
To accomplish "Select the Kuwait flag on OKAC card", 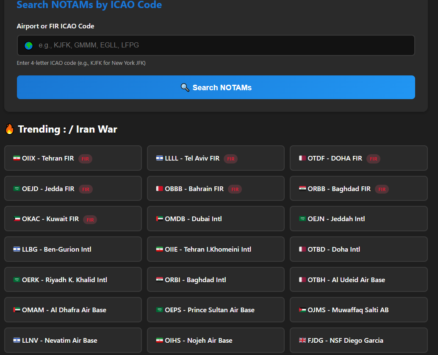I will (16, 219).
